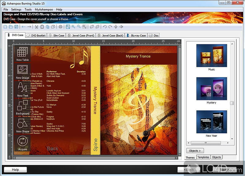Click the New Table tool

click(22, 53)
